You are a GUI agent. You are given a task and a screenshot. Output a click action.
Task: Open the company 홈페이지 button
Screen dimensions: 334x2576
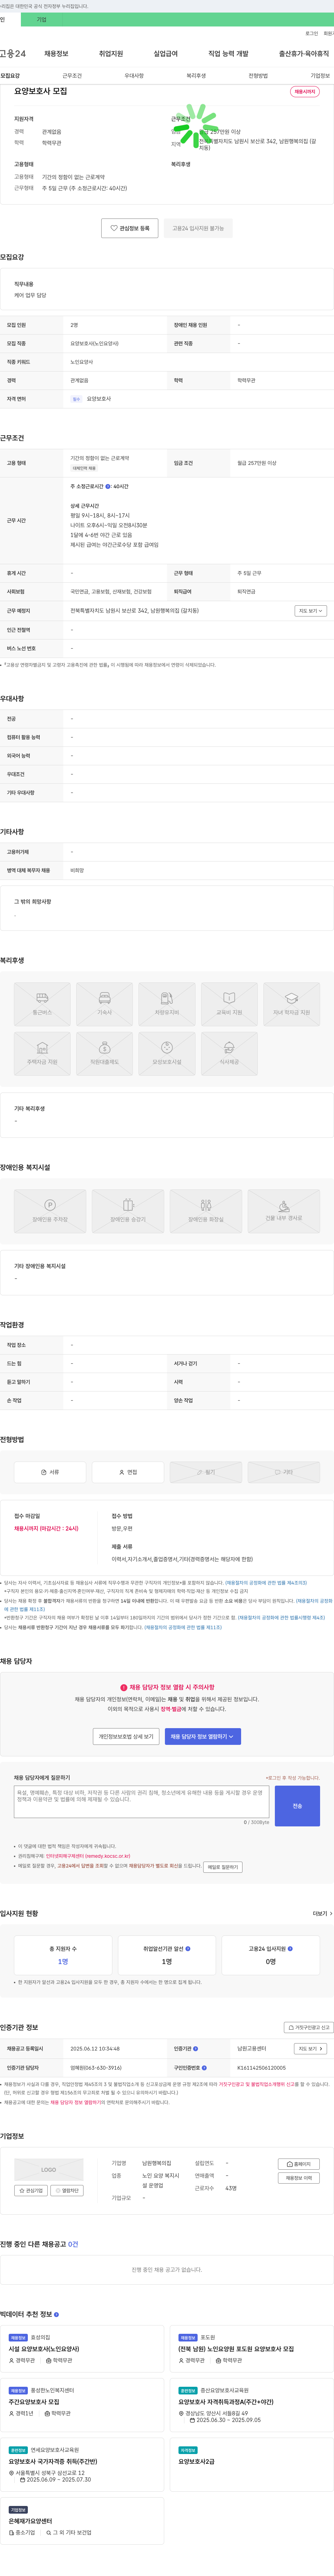[x=299, y=2164]
